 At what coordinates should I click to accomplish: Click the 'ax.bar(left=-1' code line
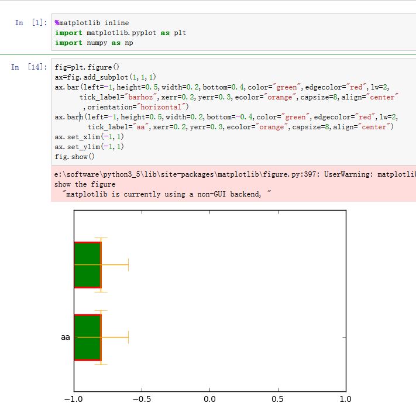click(222, 87)
